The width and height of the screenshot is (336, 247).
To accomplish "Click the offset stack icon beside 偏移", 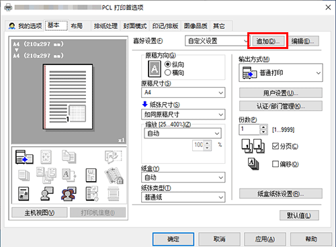I will (x=253, y=164).
